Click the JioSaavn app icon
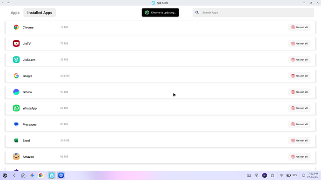This screenshot has width=321, height=180. 16,59
